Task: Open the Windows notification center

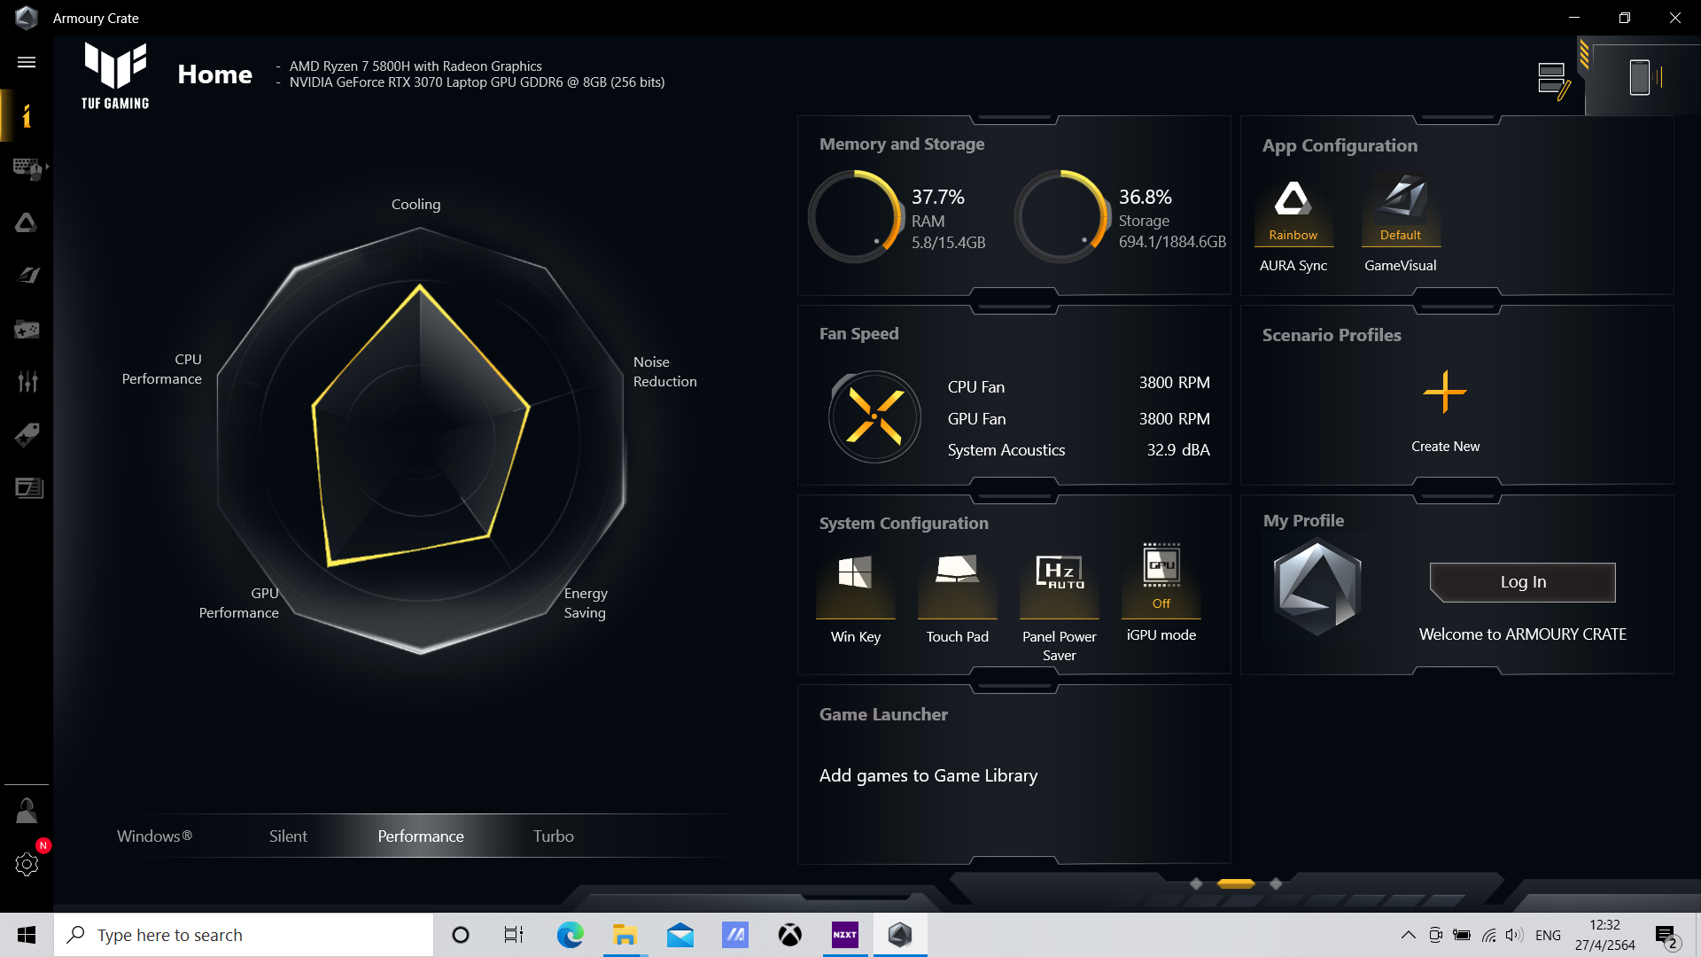Action: (1666, 936)
